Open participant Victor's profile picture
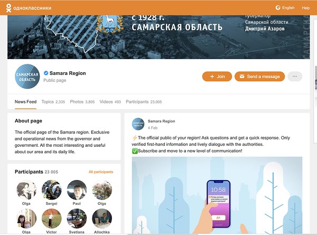This screenshot has height=235, width=317. coord(52,219)
